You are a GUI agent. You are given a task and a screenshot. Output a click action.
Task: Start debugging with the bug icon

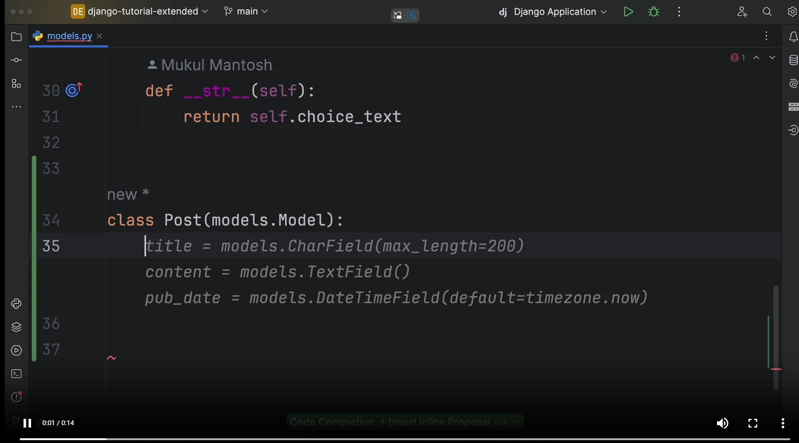pos(653,12)
